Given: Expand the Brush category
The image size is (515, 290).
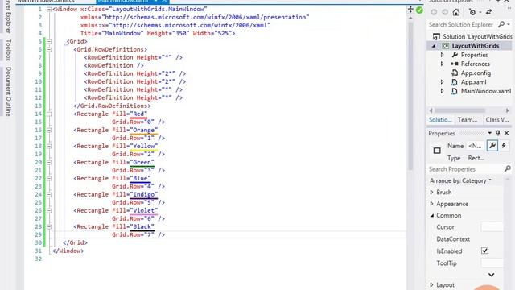Looking at the screenshot, I should [431, 192].
